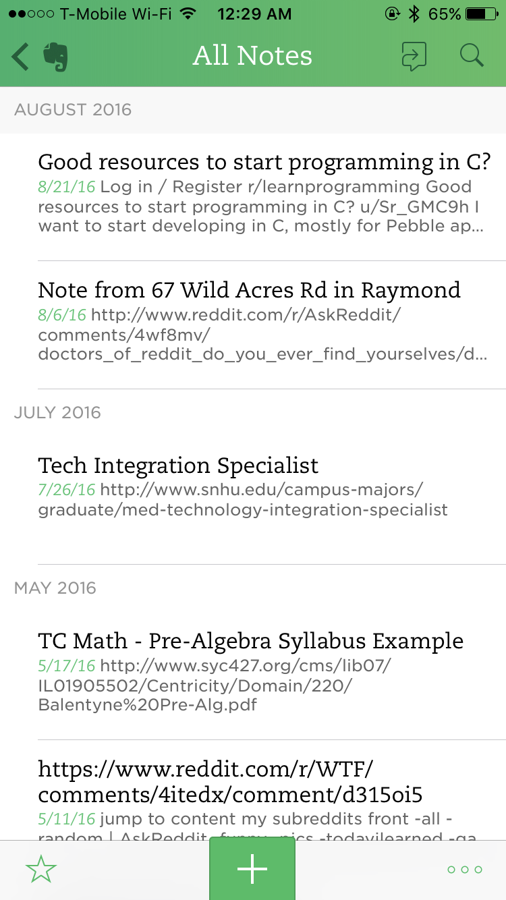Tap the 'MAY 2016' section header

click(55, 588)
